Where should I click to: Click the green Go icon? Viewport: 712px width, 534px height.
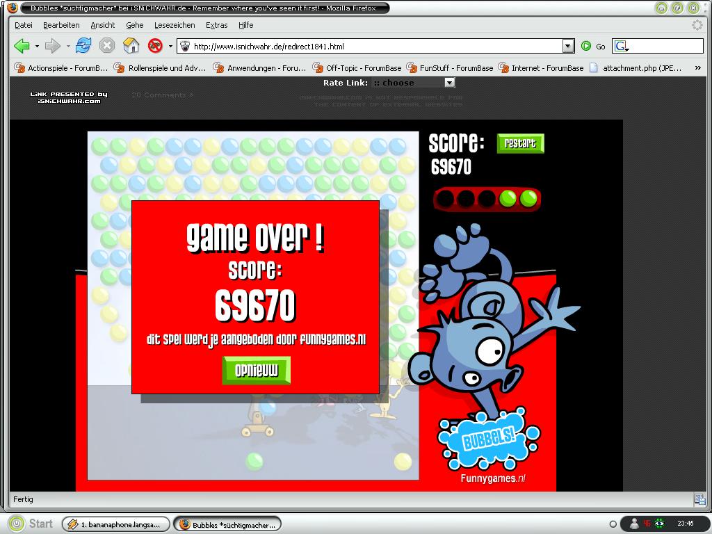pos(586,46)
